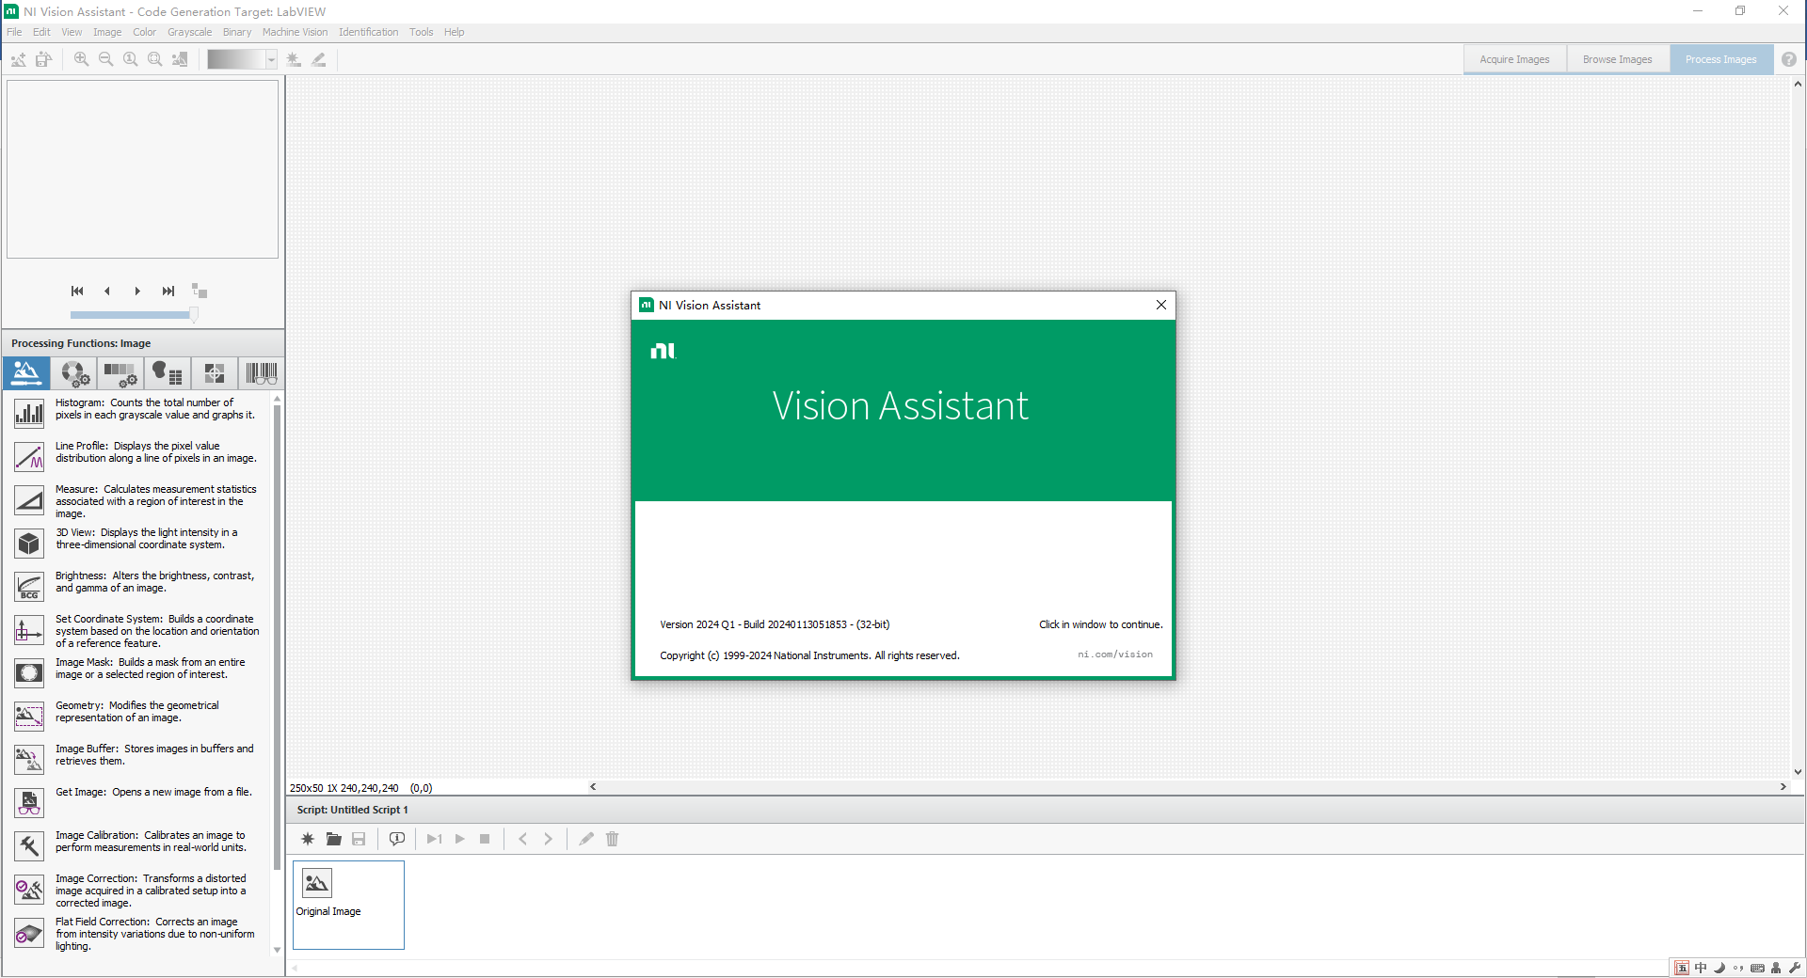Screen dimensions: 1807x978
Task: Select the Color functions palette tab
Action: [x=73, y=373]
